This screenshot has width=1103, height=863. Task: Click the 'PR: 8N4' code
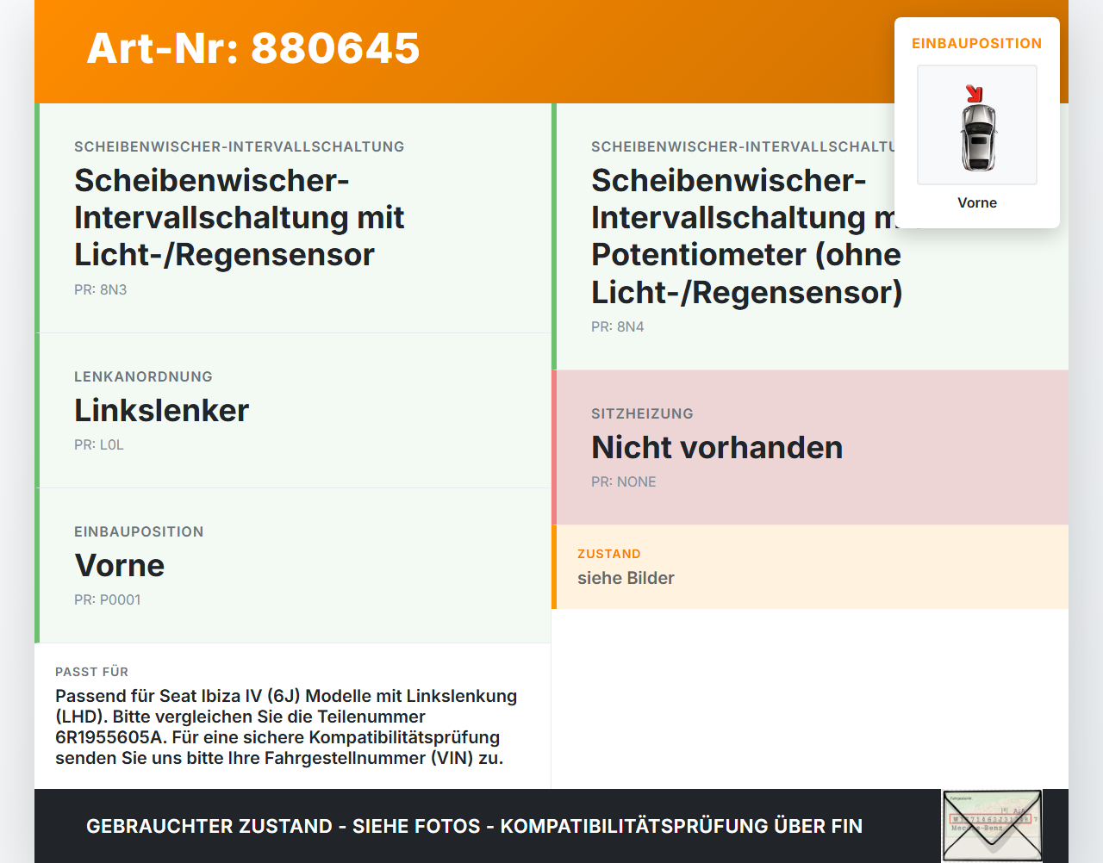pyautogui.click(x=618, y=327)
